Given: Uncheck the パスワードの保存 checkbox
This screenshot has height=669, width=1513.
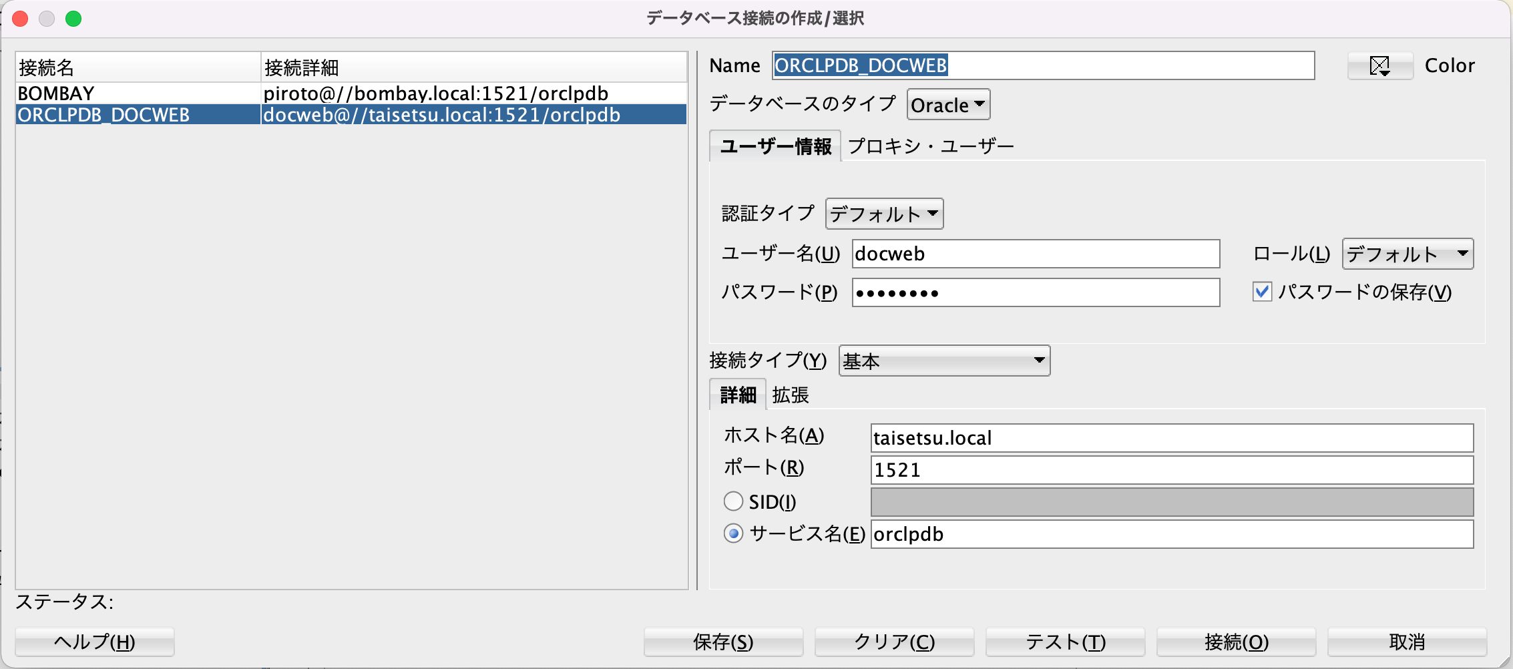Looking at the screenshot, I should tap(1262, 292).
